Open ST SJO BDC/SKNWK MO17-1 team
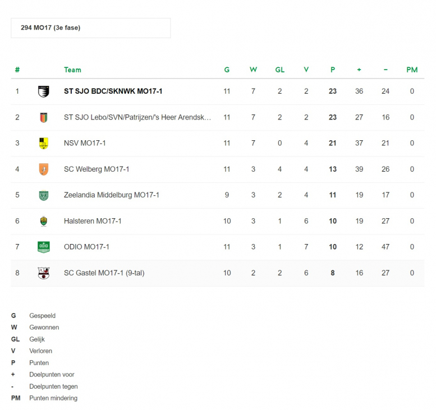Viewport: 436px width, 410px height. (x=113, y=91)
